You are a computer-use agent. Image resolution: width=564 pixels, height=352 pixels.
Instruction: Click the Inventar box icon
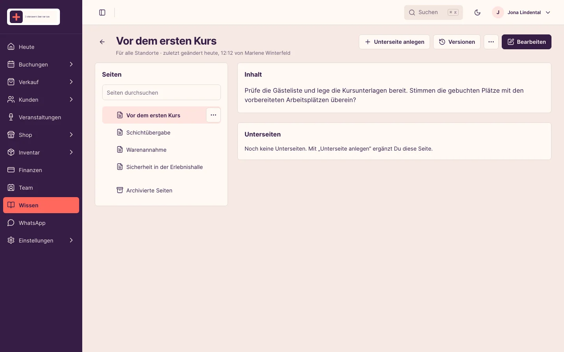[x=11, y=152]
